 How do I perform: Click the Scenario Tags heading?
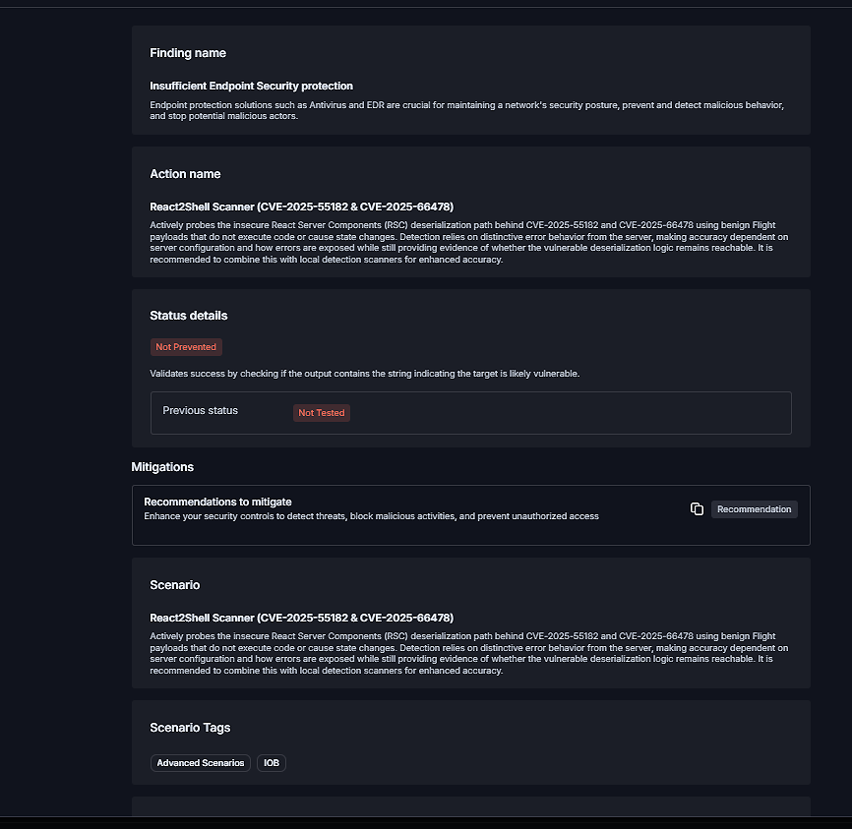pyautogui.click(x=190, y=728)
